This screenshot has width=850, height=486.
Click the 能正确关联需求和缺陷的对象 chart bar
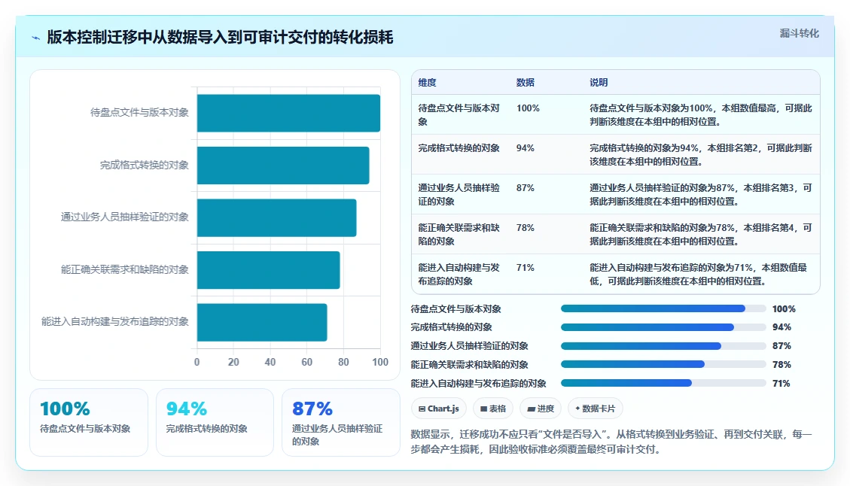pos(268,270)
